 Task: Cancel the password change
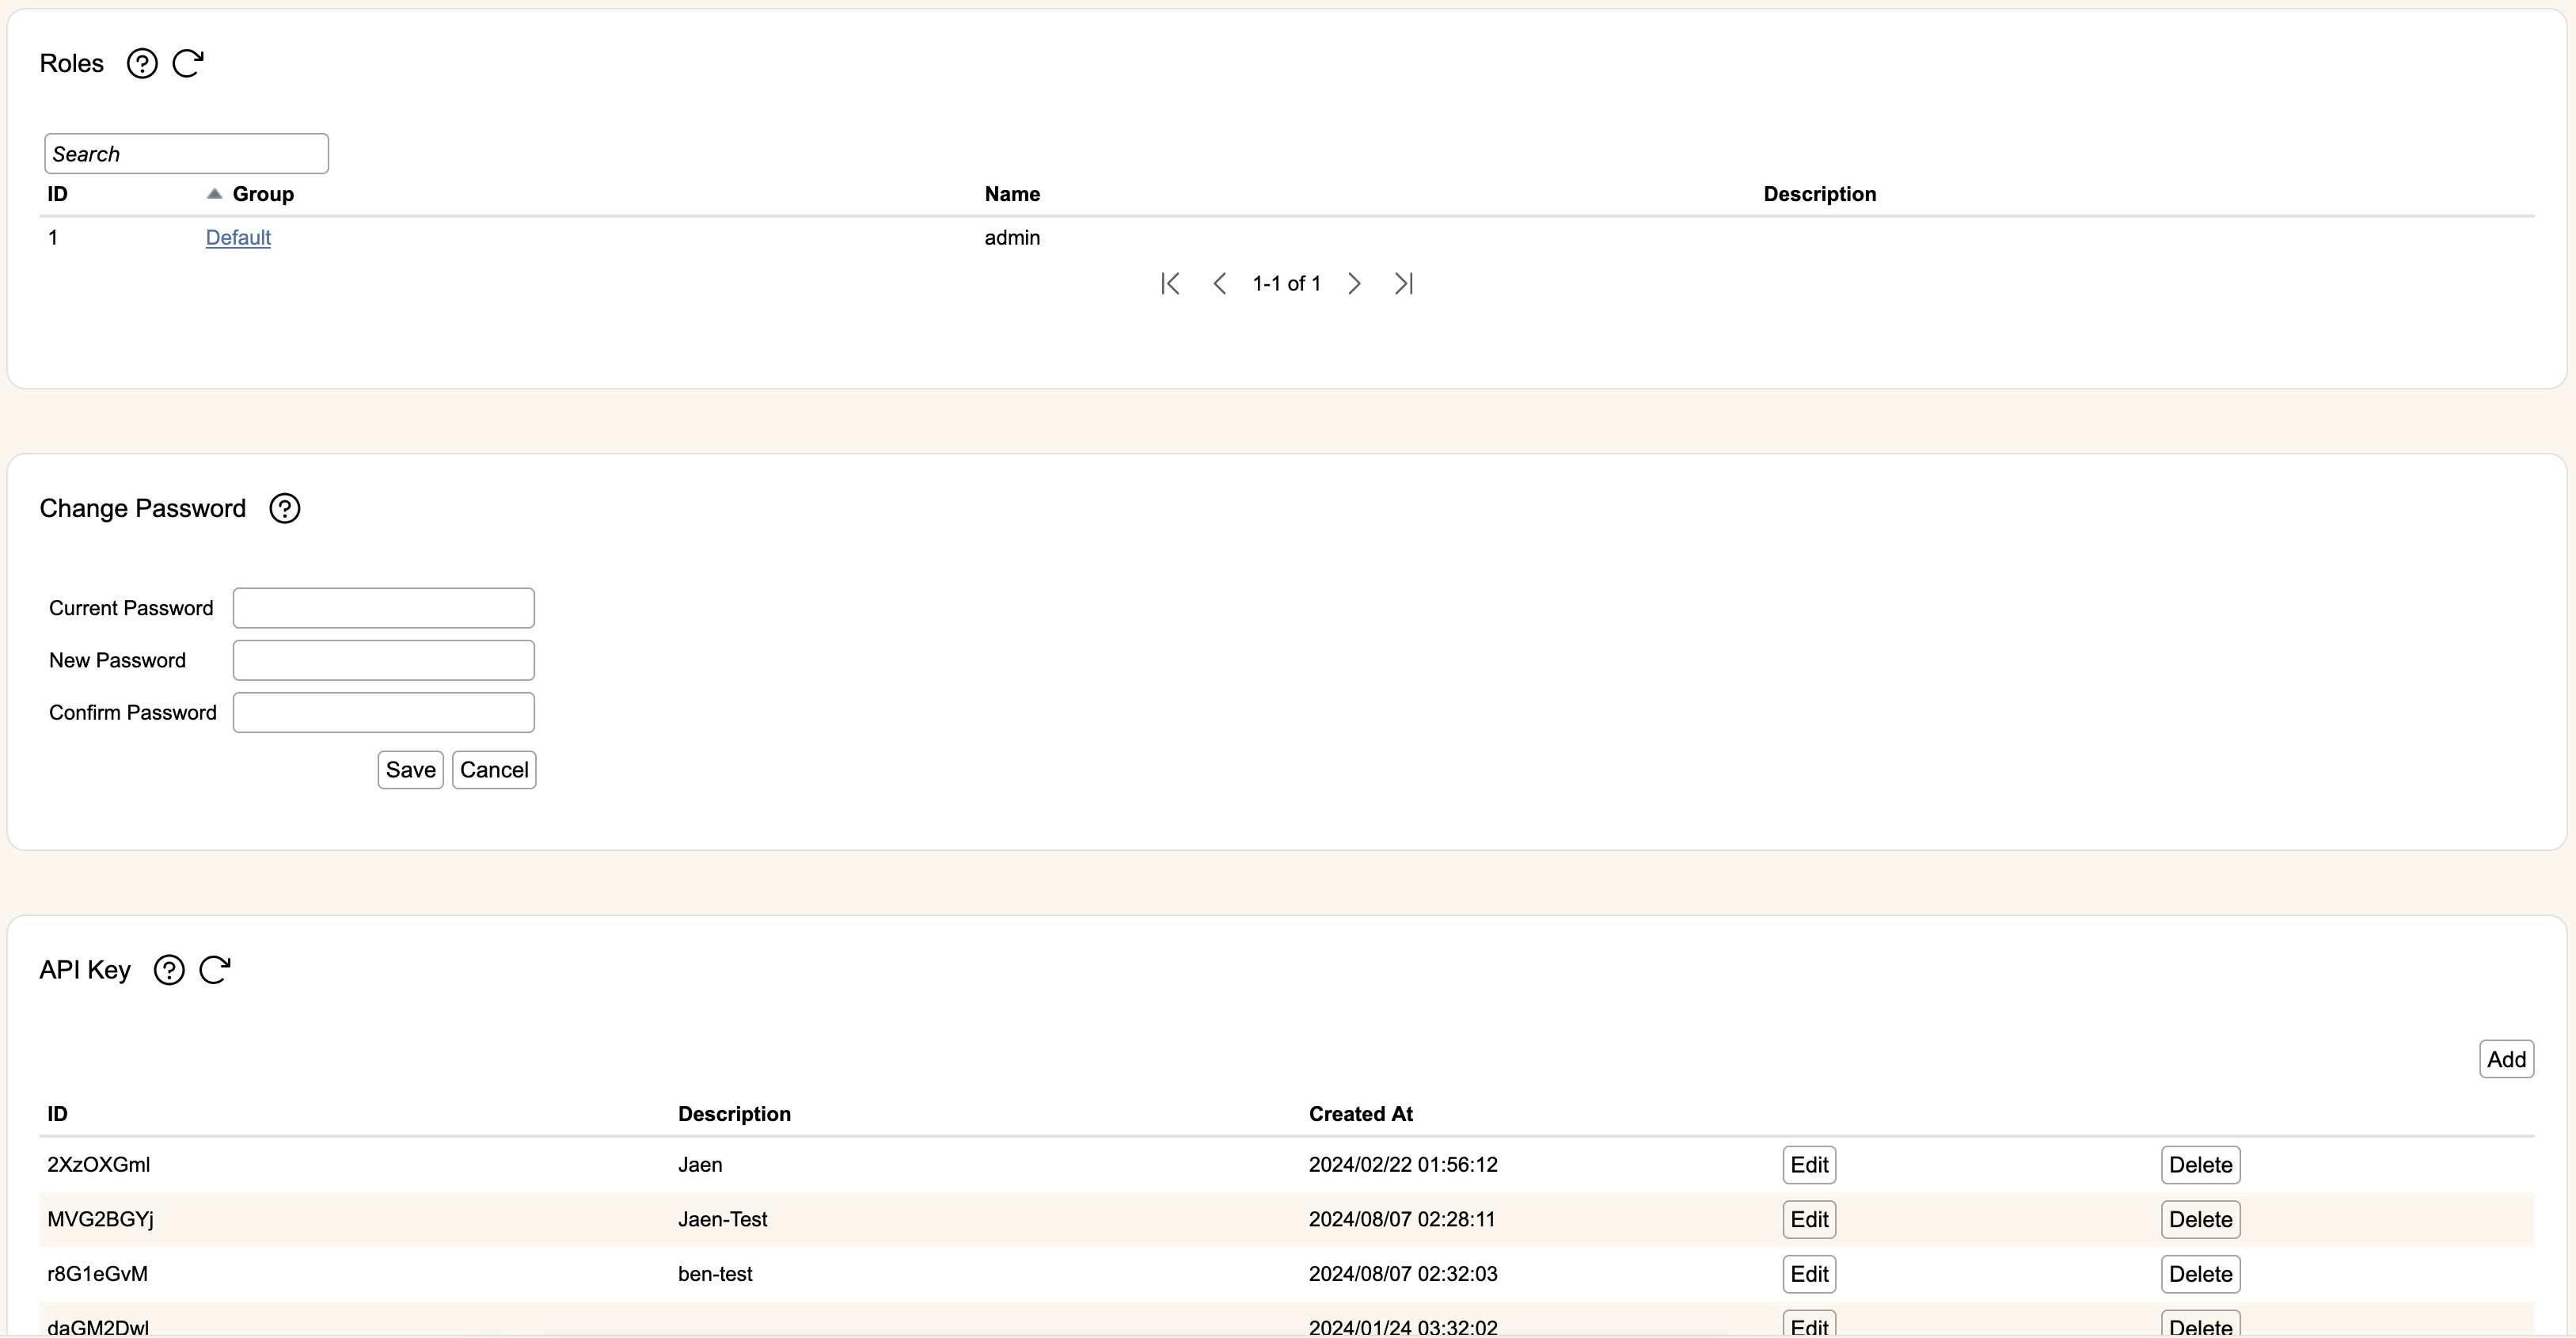[x=494, y=770]
